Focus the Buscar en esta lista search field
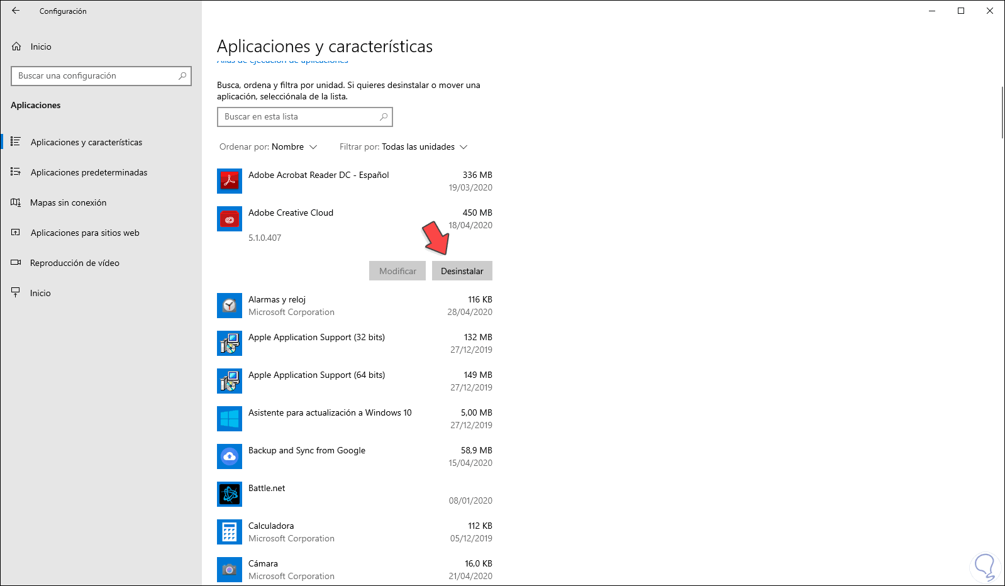The image size is (1005, 586). 305,117
